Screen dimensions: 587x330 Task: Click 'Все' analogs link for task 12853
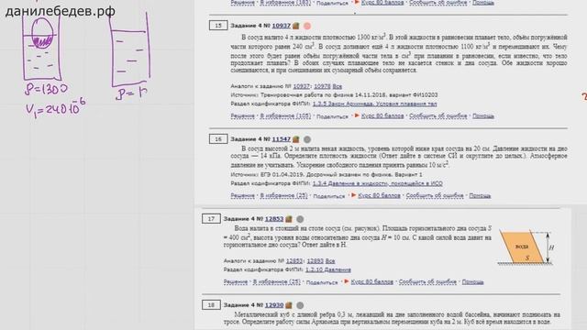(330, 261)
